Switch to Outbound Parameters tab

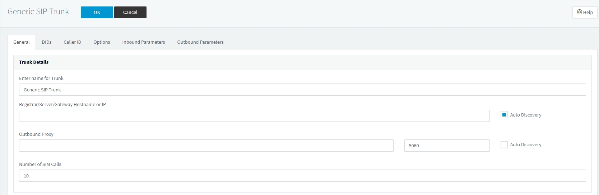click(x=200, y=42)
